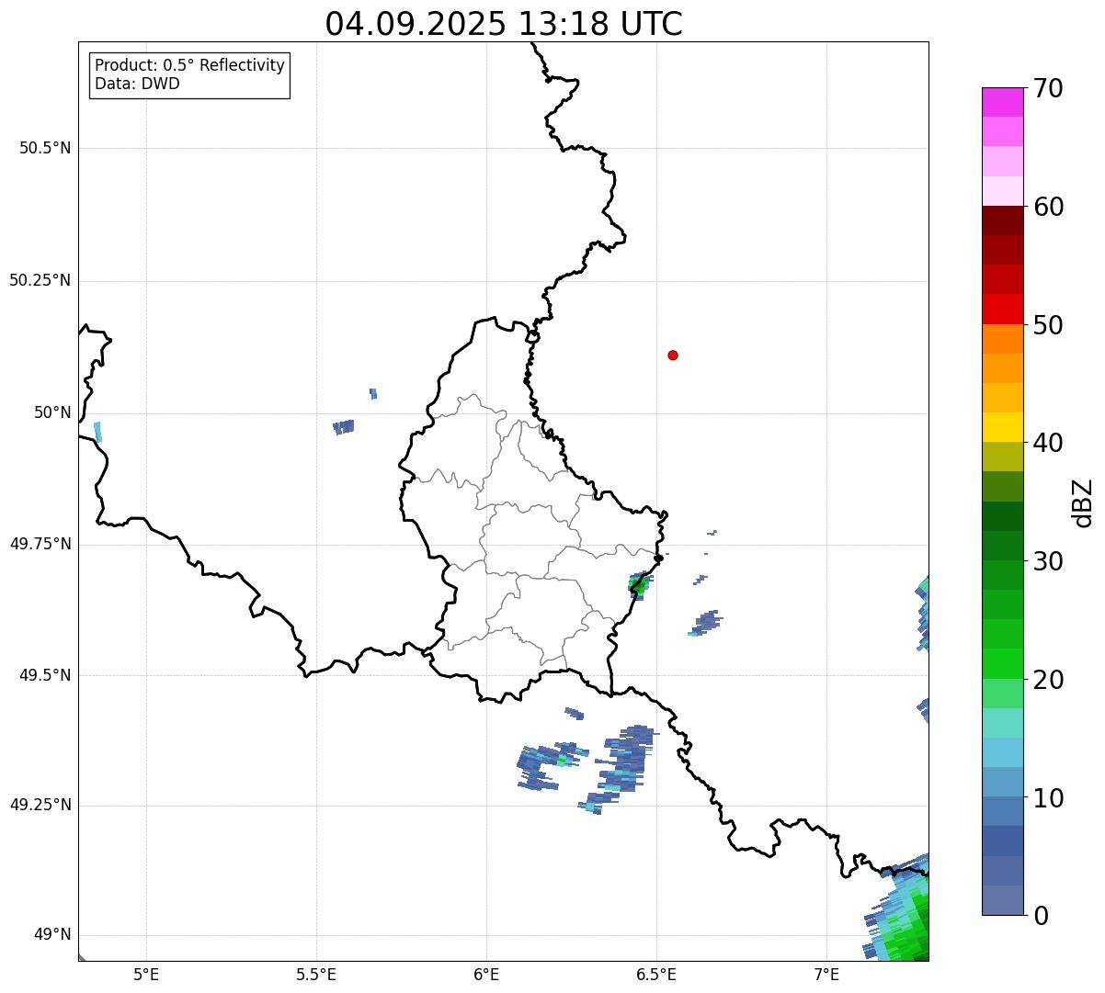
Task: Click the colorbar tick label 70
Action: click(x=1048, y=88)
